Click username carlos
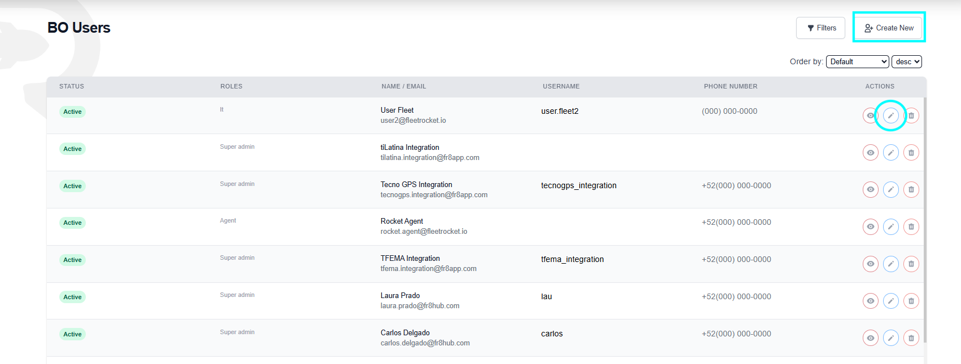Screen dimensions: 961x364 (552, 334)
